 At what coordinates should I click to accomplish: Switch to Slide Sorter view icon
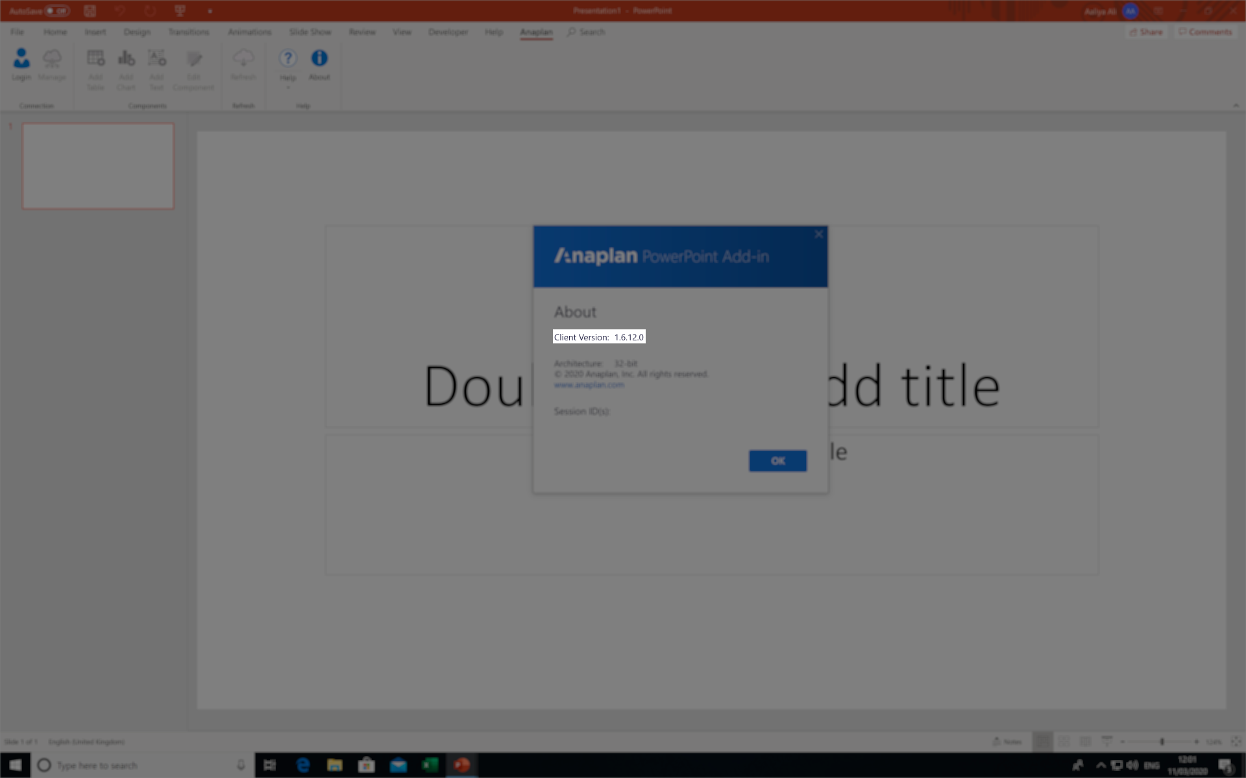coord(1064,742)
